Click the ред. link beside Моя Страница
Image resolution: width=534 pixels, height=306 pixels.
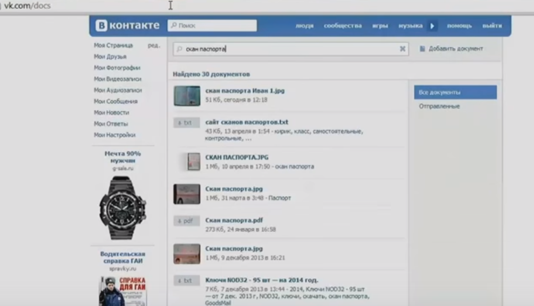(x=154, y=45)
